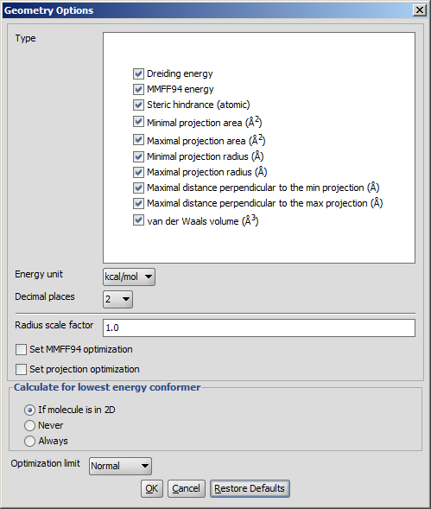Open the Energy unit kcal/mol dropdown
Image resolution: width=431 pixels, height=509 pixels.
[129, 277]
